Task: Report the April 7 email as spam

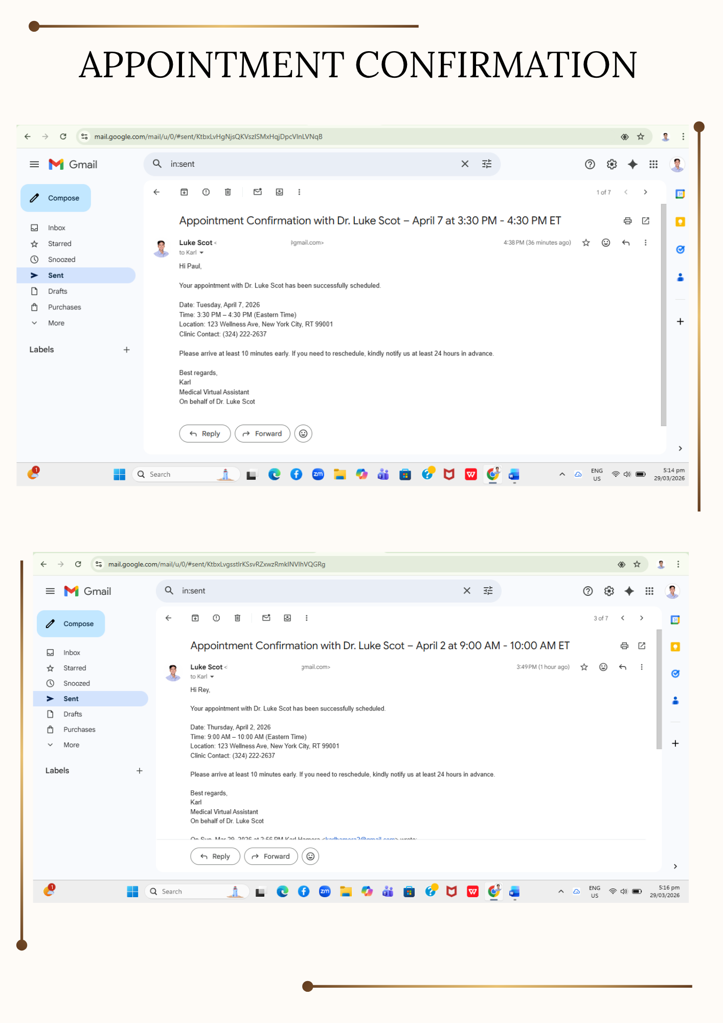Action: click(206, 192)
